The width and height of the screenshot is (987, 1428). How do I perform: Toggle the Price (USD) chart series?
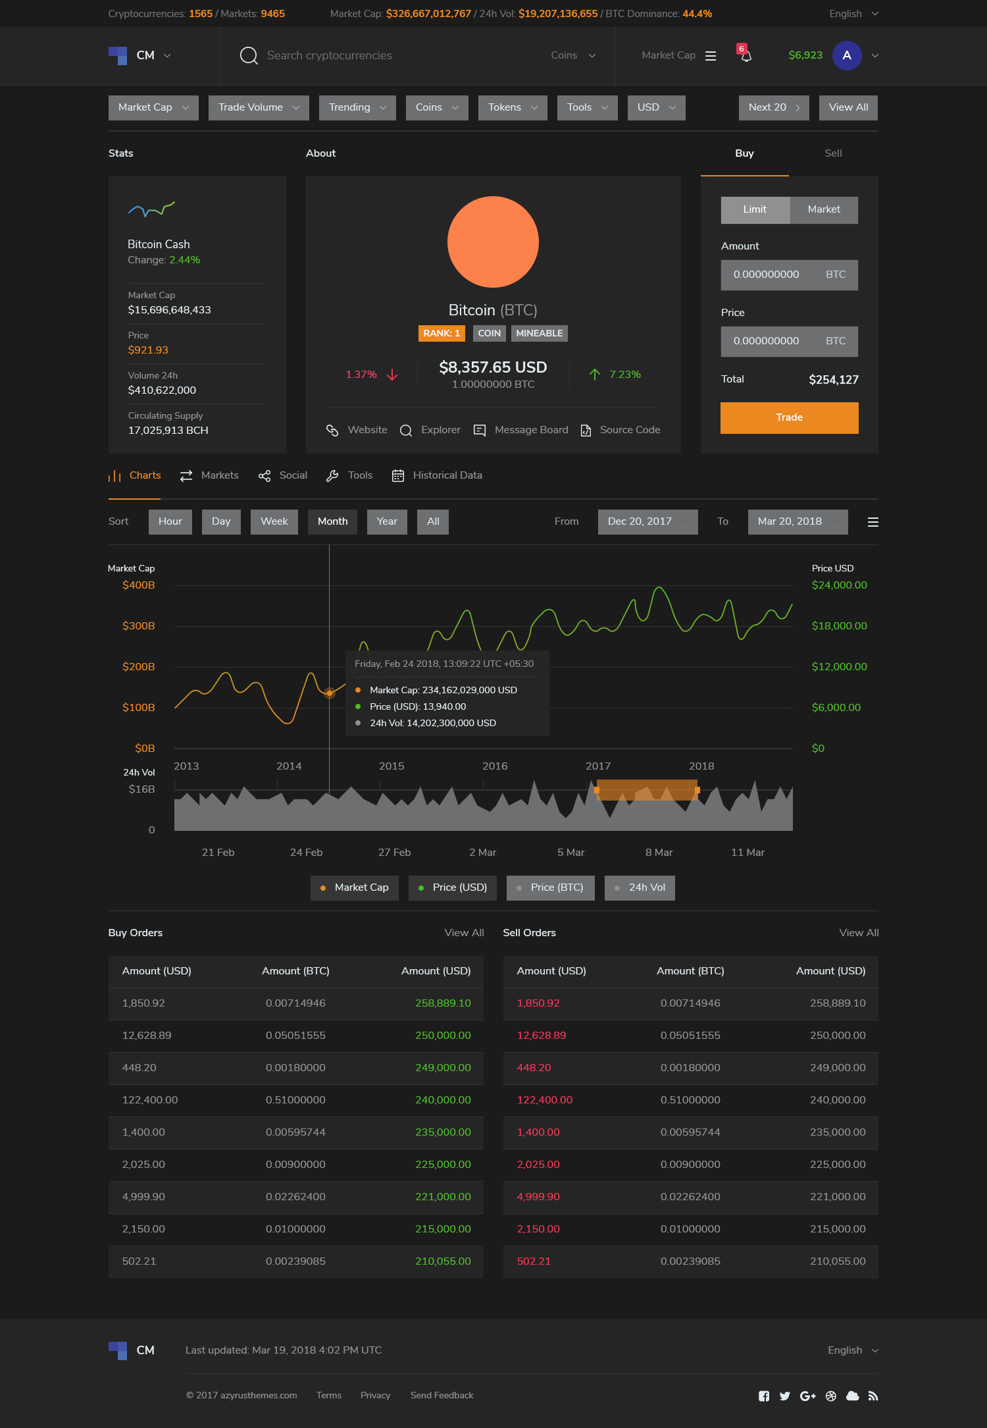pyautogui.click(x=453, y=887)
